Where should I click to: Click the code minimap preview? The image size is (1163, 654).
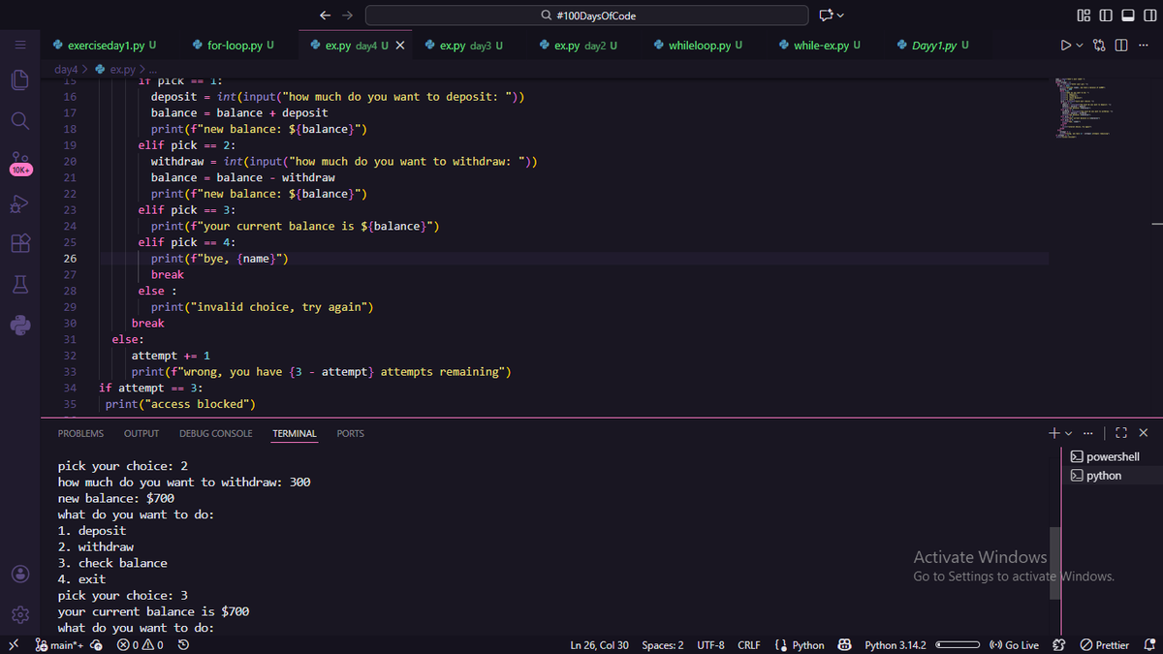click(1085, 109)
